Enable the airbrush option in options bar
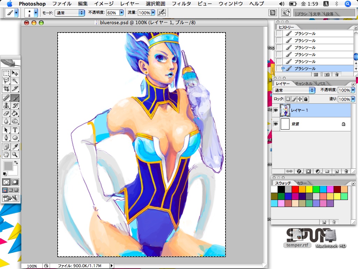 (x=161, y=13)
